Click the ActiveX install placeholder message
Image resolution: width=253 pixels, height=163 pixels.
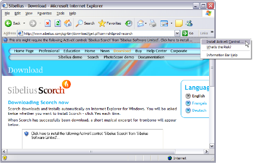coord(90,136)
